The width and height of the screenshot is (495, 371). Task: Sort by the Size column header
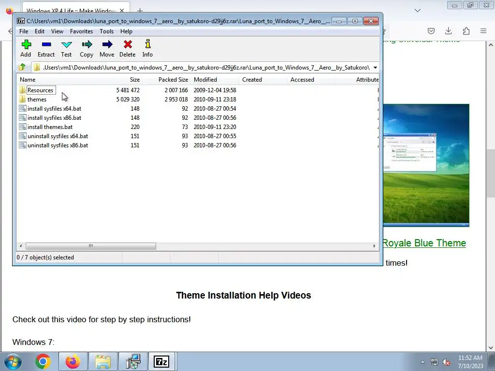[118, 80]
